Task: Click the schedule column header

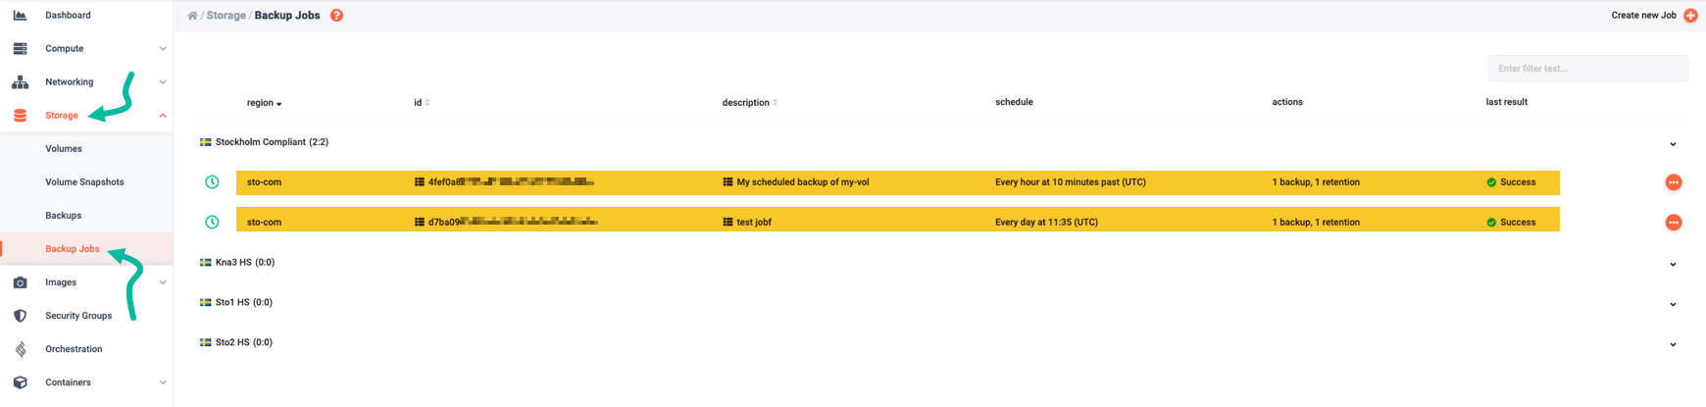Action: (x=1014, y=102)
